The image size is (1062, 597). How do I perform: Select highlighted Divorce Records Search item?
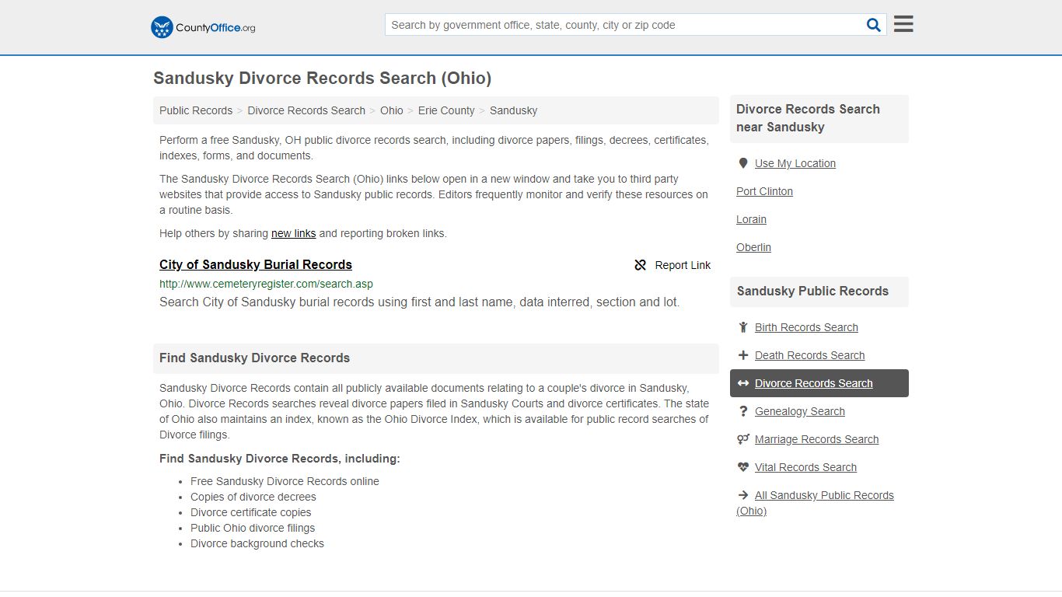819,383
